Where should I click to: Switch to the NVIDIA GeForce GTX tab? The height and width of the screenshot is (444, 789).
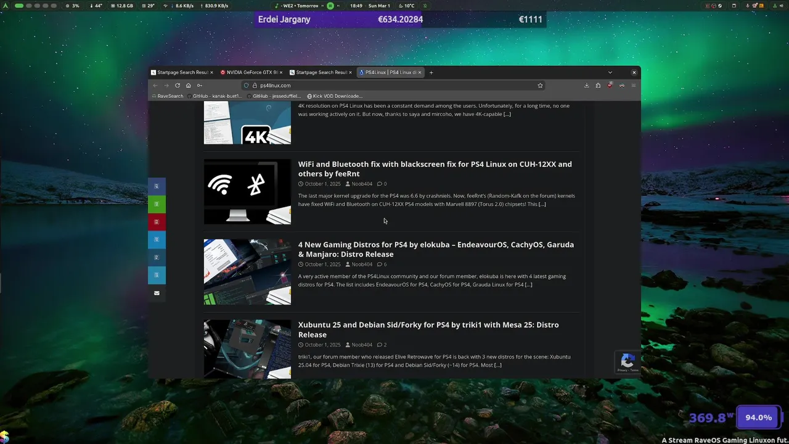pos(252,72)
